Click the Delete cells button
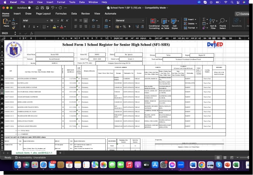Image resolution: width=253 pixels, height=175 pixels. tap(190, 24)
